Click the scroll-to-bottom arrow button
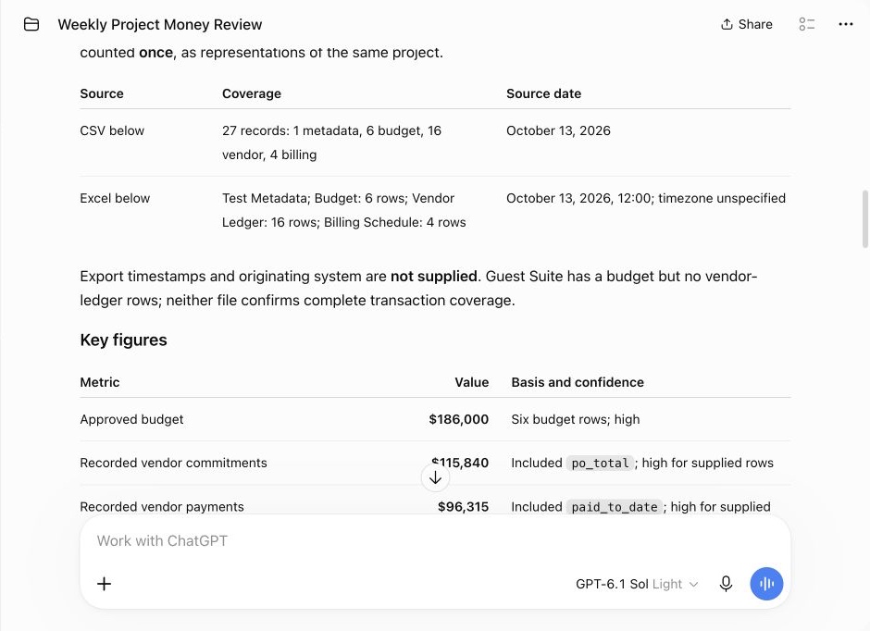The width and height of the screenshot is (870, 631). [436, 477]
